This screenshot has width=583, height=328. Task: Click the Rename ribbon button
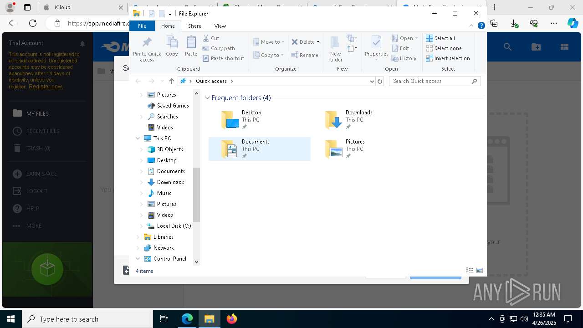pos(305,55)
